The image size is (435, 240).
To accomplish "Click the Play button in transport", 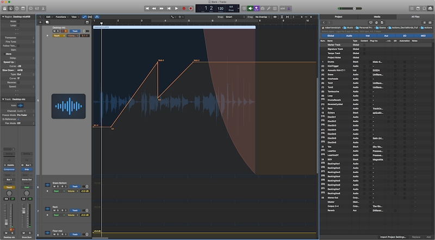I will [177, 9].
